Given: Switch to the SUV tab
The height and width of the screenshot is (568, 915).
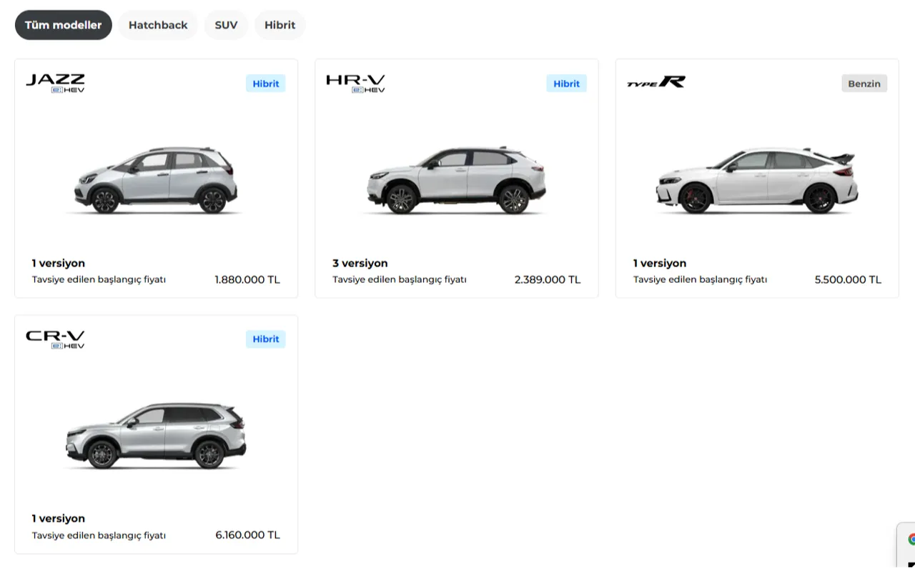Looking at the screenshot, I should pyautogui.click(x=226, y=25).
